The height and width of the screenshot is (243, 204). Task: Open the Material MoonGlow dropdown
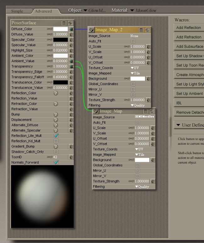pos(132,10)
